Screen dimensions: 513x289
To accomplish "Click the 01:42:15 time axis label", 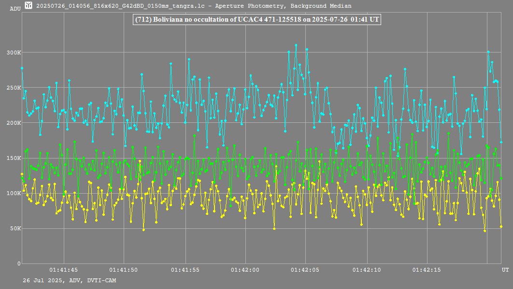I will (427, 270).
